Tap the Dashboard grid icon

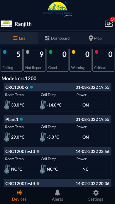(47, 38)
